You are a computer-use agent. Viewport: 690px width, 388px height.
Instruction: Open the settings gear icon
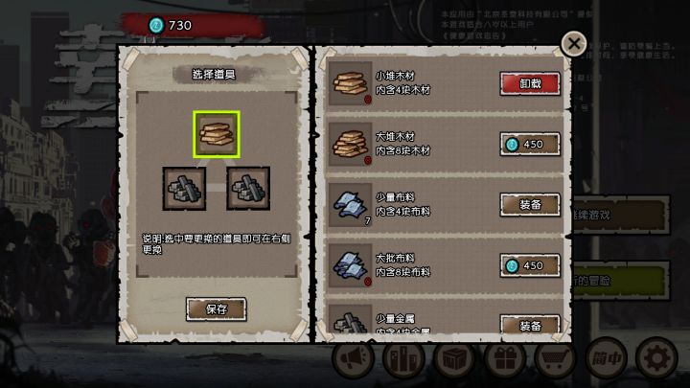click(x=656, y=358)
